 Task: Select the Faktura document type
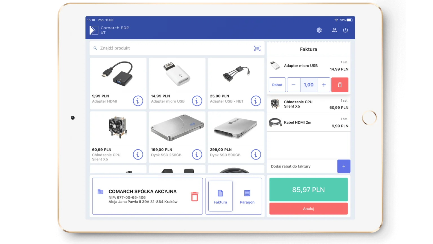coord(220,196)
